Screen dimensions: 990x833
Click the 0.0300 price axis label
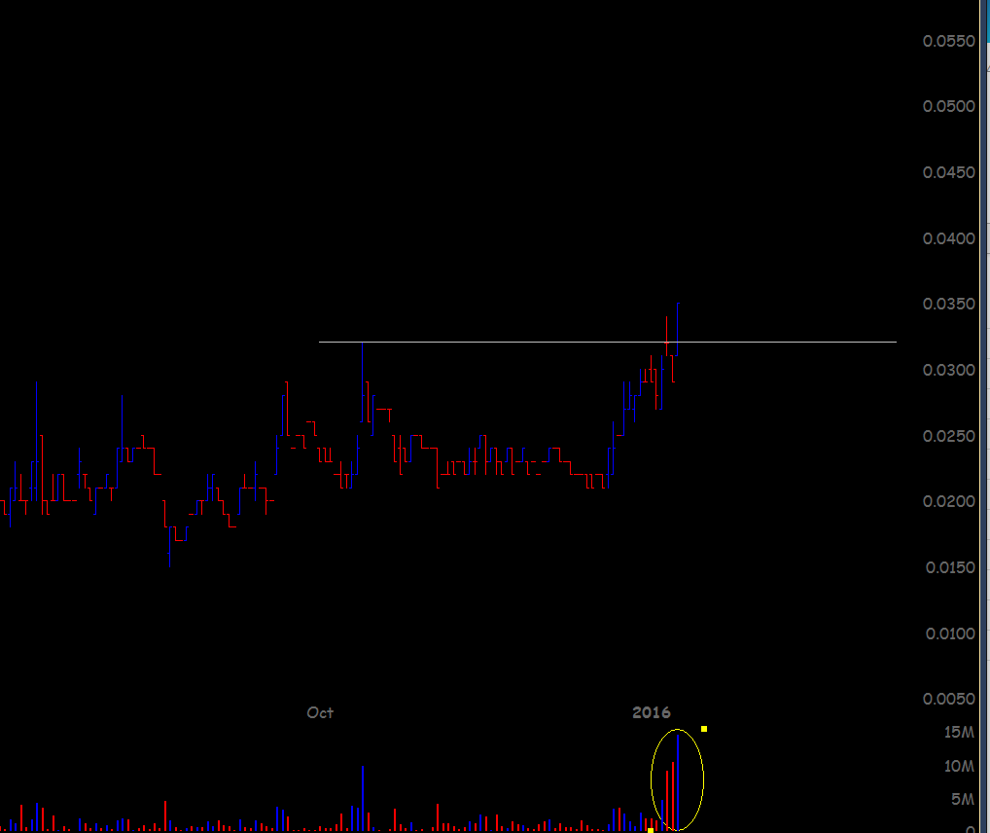pyautogui.click(x=948, y=370)
